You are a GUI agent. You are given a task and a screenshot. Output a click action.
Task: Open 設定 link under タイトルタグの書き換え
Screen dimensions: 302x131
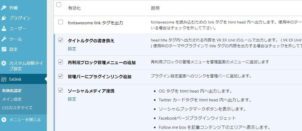click(72, 49)
